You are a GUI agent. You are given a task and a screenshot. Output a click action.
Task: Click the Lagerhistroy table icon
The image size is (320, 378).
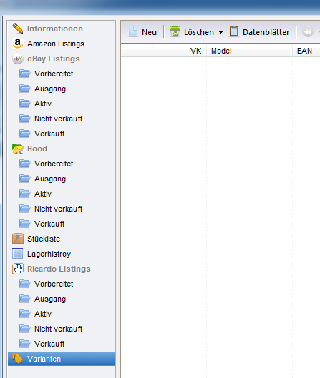[18, 254]
